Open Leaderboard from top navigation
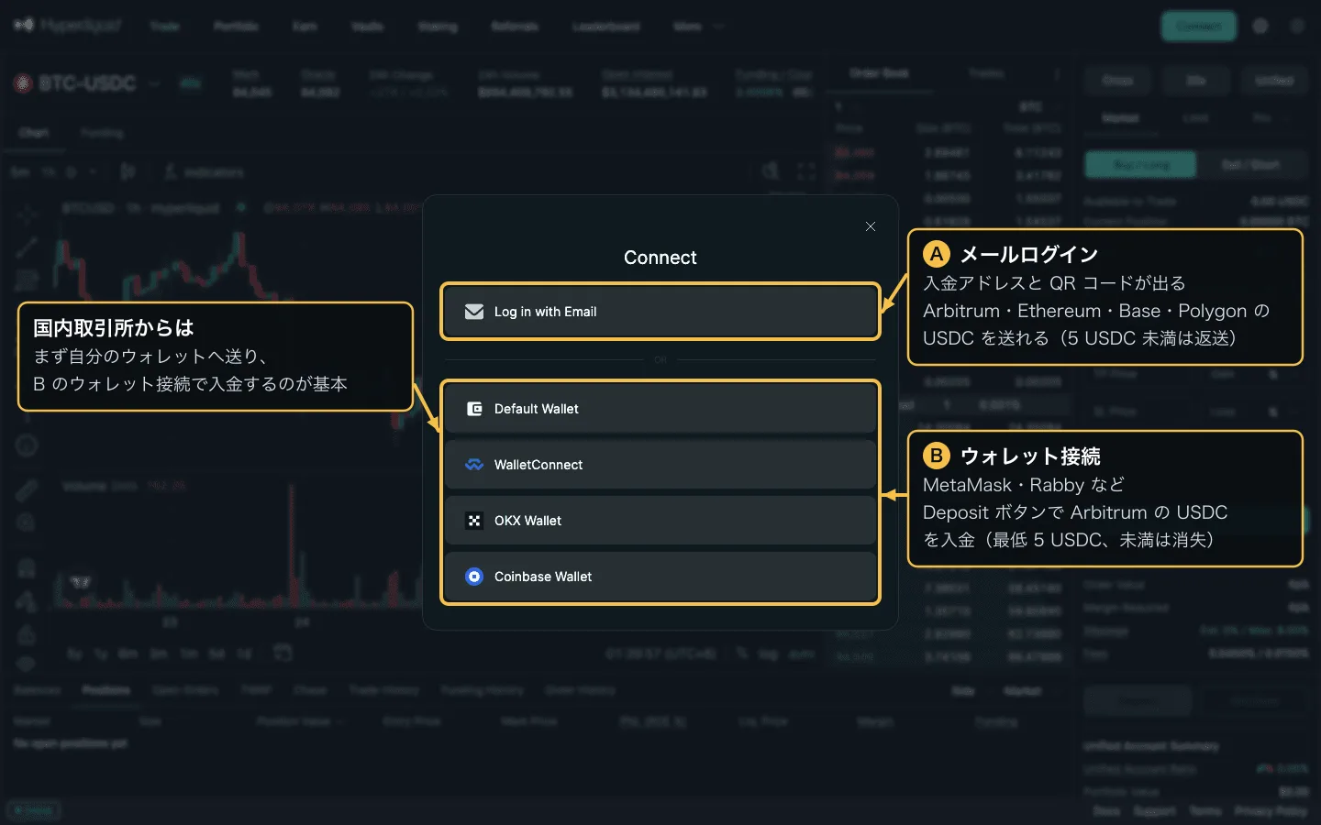Viewport: 1321px width, 825px height. [605, 27]
